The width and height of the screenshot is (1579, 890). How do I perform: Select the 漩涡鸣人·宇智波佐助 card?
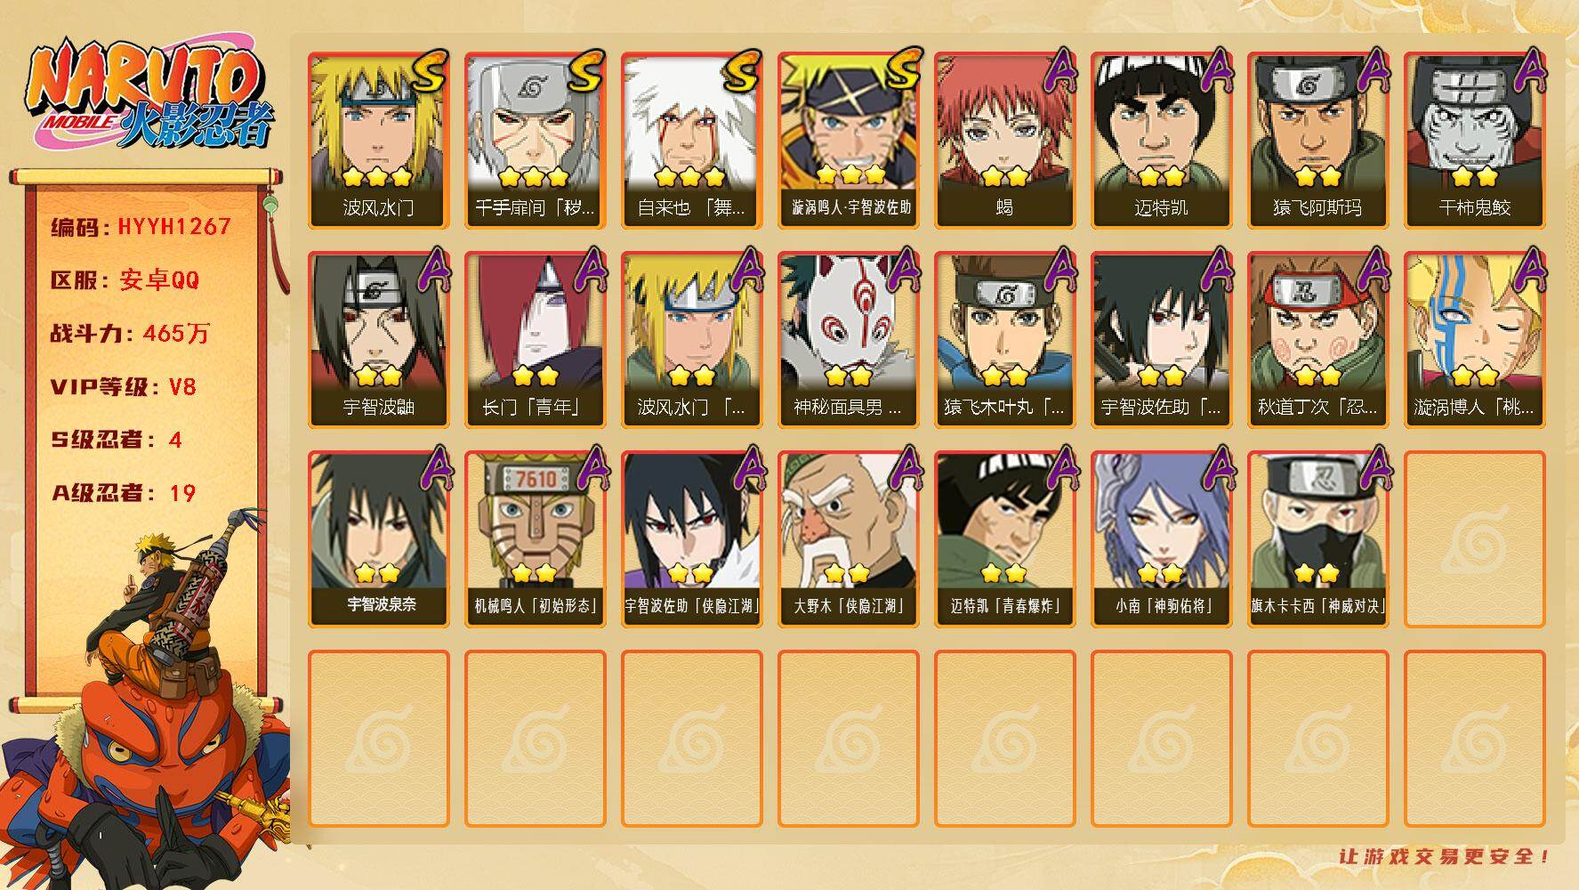coord(849,141)
